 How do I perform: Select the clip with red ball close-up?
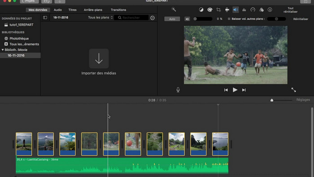tap(133, 144)
